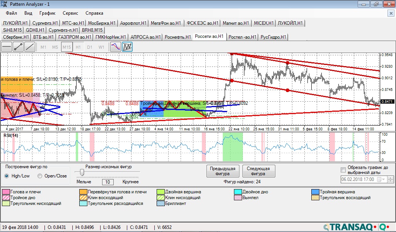The height and width of the screenshot is (232, 396).
Task: Click the pattern size slider handle
Action: click(x=82, y=172)
